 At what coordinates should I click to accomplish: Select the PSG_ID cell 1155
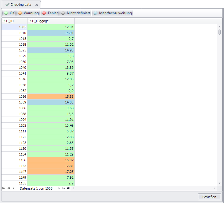click(14, 183)
